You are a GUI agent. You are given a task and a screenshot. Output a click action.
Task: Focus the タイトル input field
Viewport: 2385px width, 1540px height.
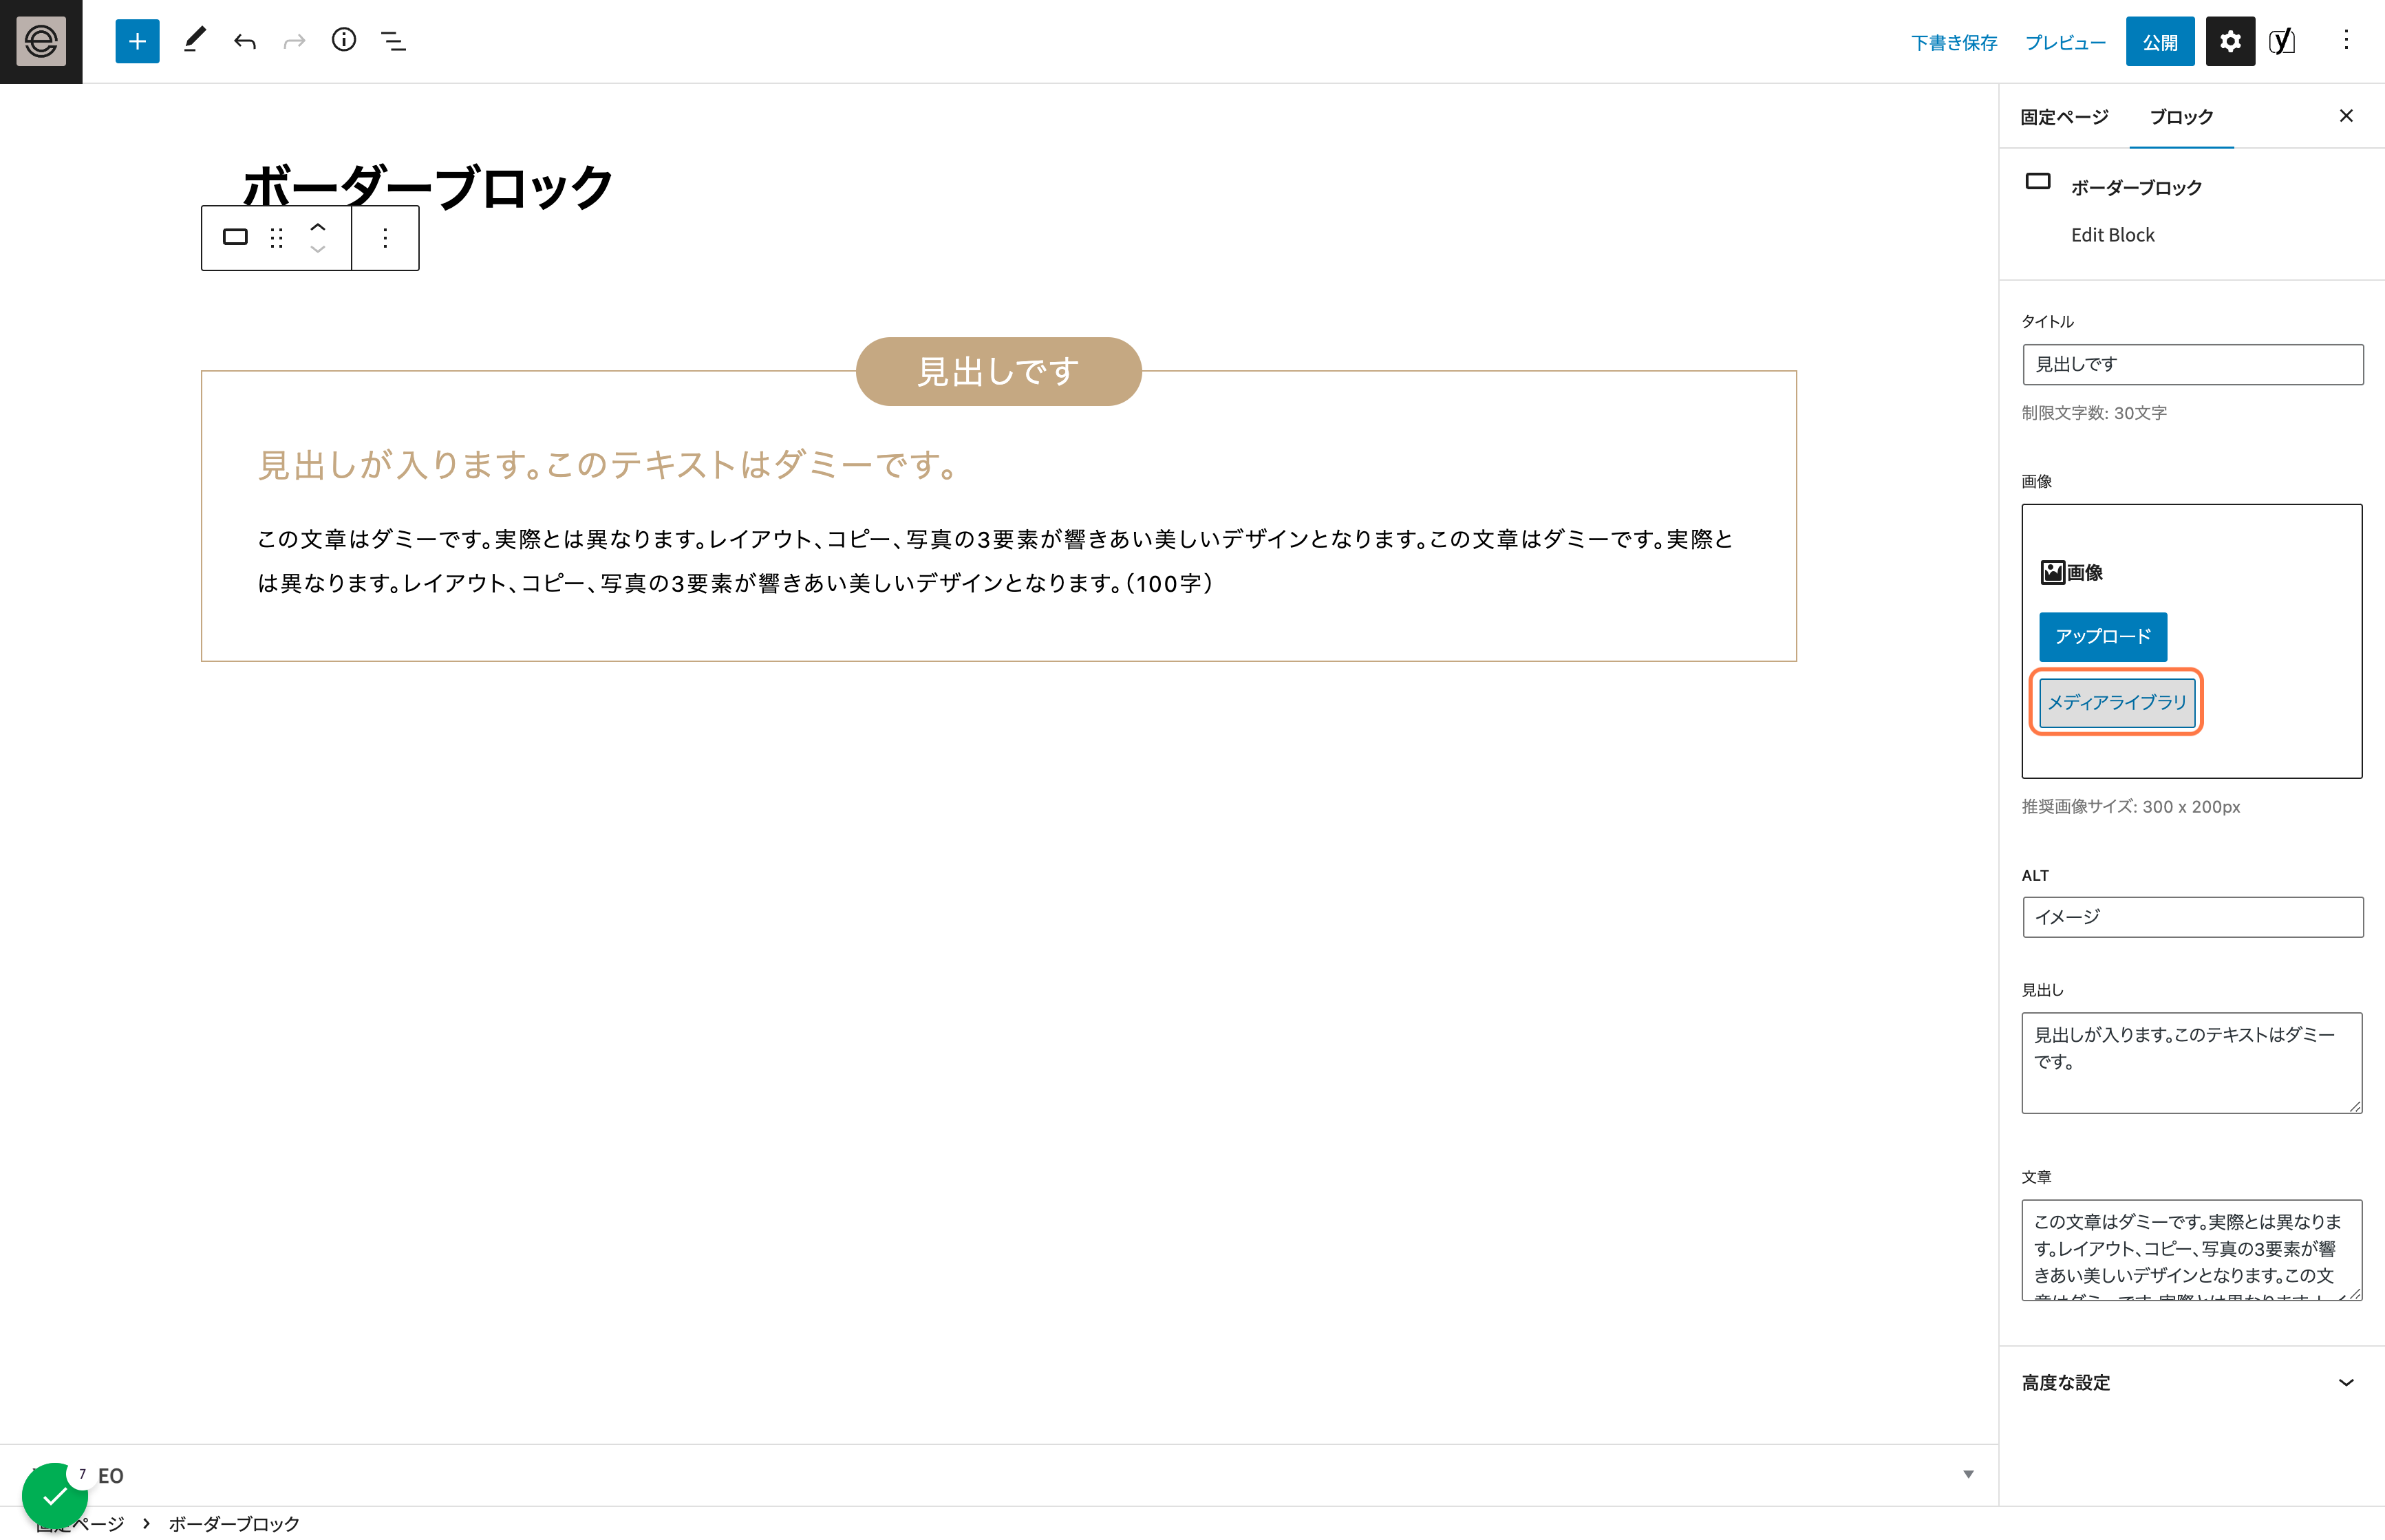pos(2192,364)
